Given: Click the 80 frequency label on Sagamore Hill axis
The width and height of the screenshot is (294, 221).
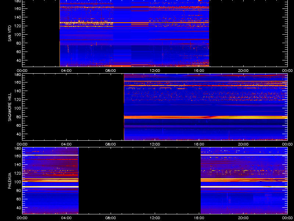Looking at the screenshot, I should [19, 117].
